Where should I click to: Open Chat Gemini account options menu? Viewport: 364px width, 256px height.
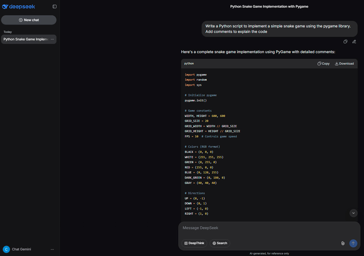pos(52,249)
